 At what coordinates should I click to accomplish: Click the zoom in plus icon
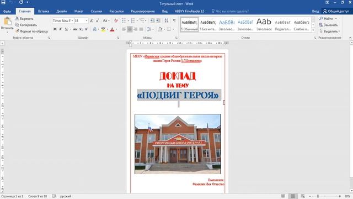pyautogui.click(x=340, y=196)
